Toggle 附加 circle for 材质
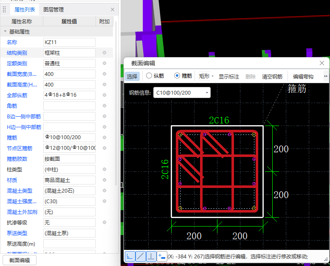 (104, 180)
